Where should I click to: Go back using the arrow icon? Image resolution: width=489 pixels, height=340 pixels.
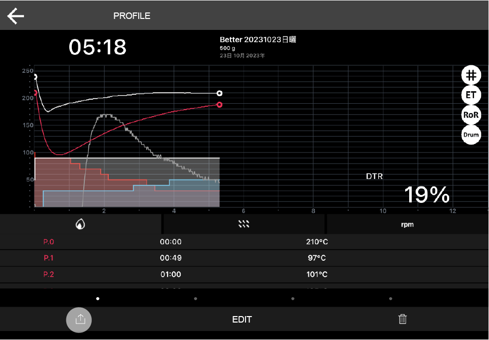[x=15, y=16]
